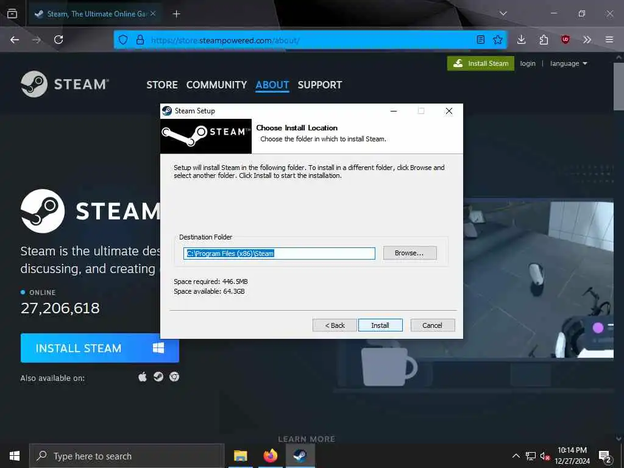Open the COMMUNITY menu

216,85
